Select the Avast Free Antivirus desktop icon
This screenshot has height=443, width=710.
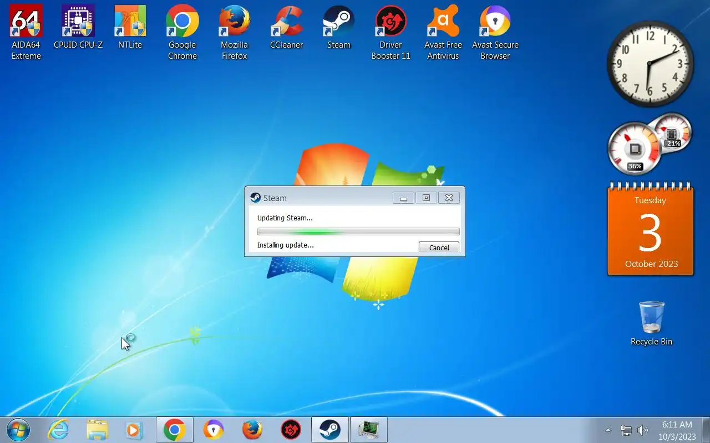point(443,32)
